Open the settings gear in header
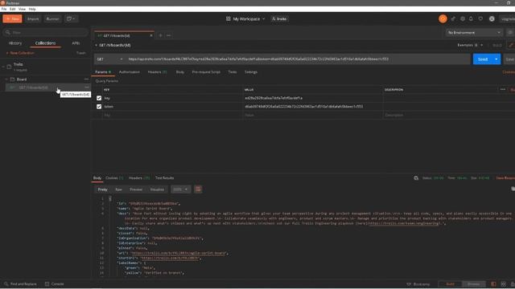The height and width of the screenshot is (289, 515). coord(462,19)
